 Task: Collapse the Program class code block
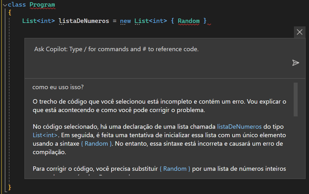coord(4,5)
